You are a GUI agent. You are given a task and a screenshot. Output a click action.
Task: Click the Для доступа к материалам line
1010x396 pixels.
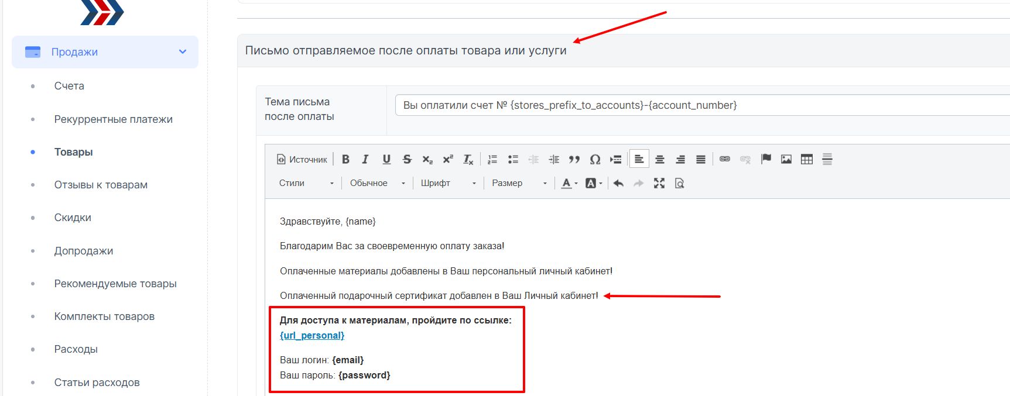coord(396,321)
